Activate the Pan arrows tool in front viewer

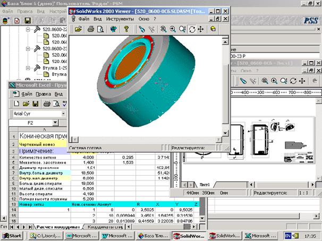tap(201, 29)
